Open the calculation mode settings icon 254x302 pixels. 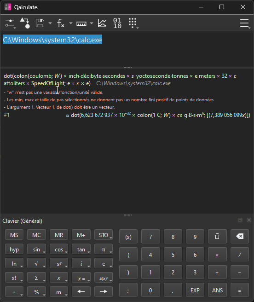coord(10,23)
